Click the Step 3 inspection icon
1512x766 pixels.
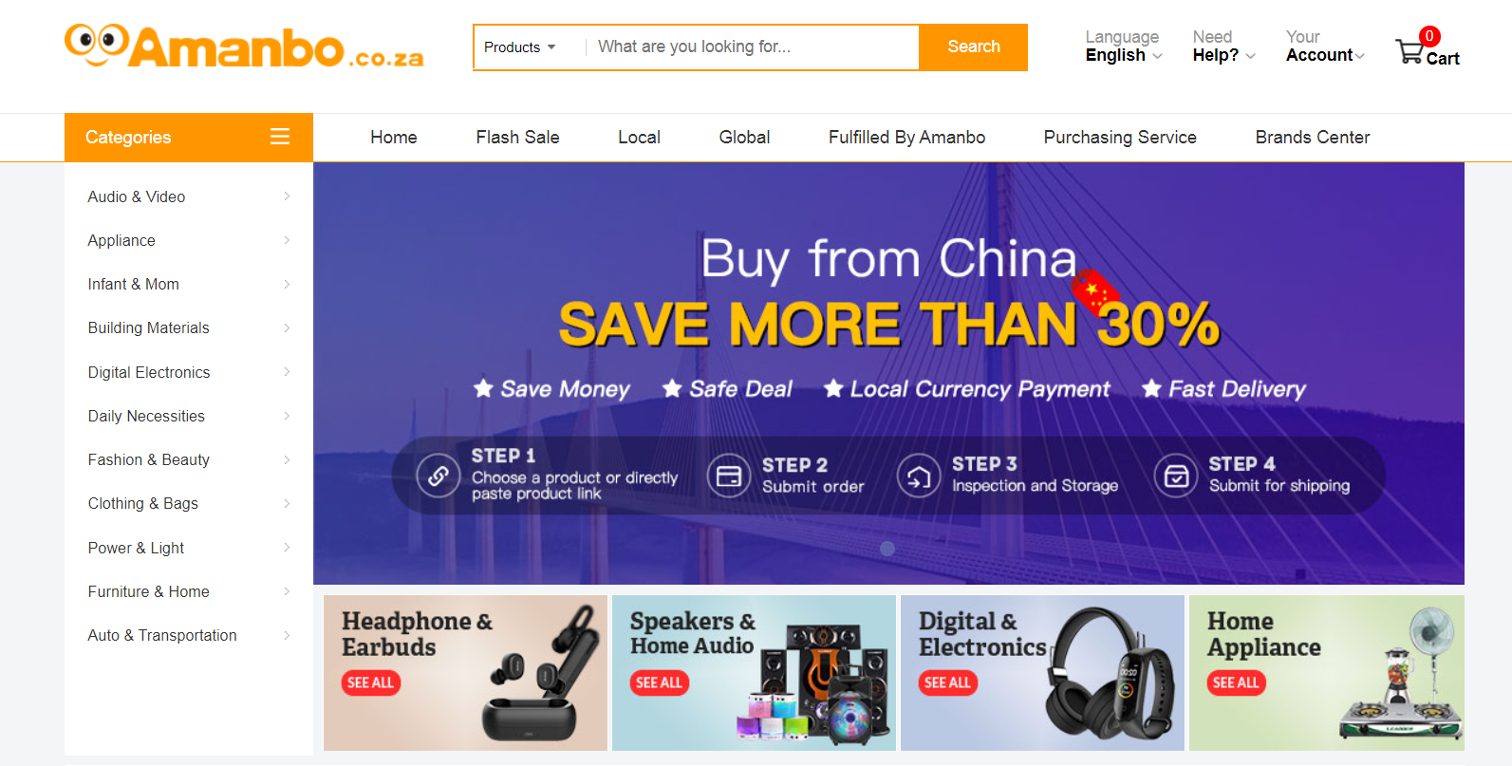tap(919, 476)
